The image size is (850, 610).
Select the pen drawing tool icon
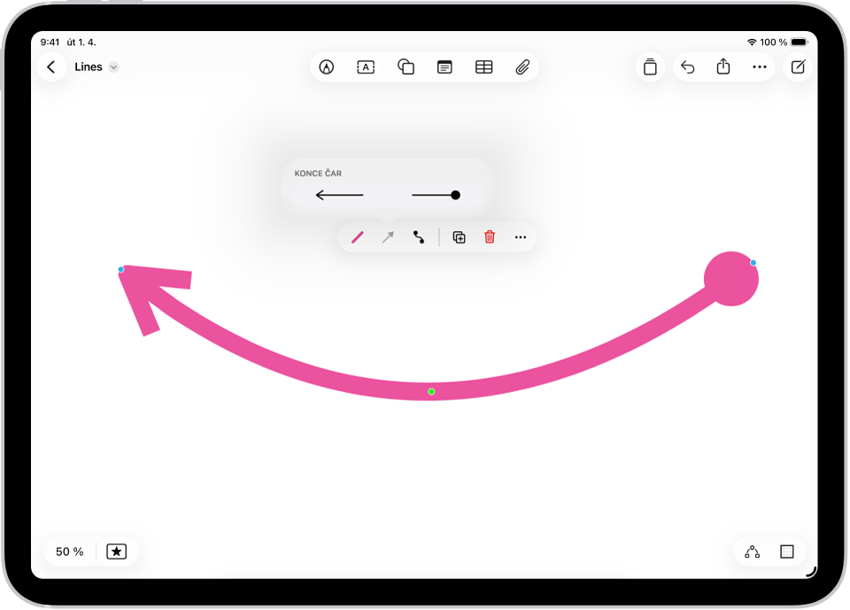(x=327, y=67)
